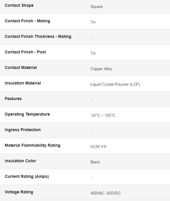
Task: Click the Insulation Color label
Action: tap(20, 161)
